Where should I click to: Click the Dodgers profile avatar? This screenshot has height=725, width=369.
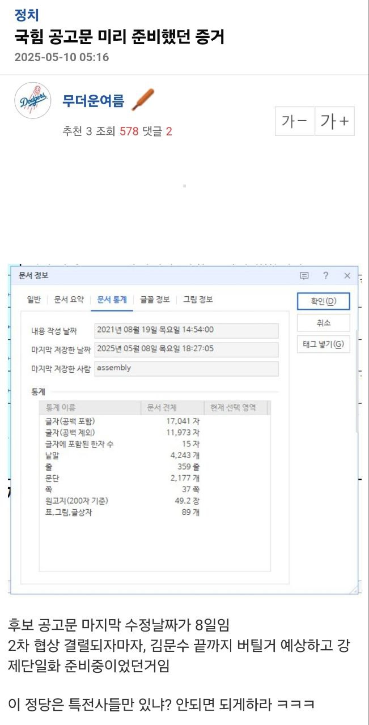pos(34,100)
